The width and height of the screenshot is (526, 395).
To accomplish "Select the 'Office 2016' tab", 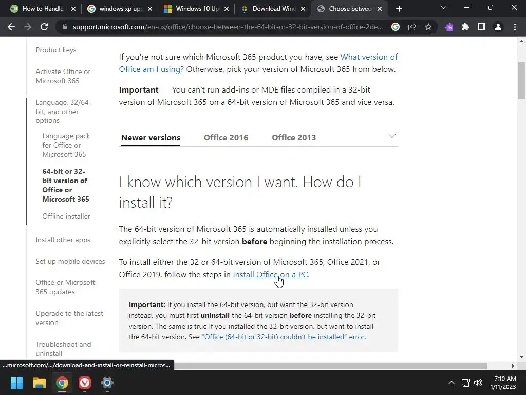I will click(x=226, y=138).
